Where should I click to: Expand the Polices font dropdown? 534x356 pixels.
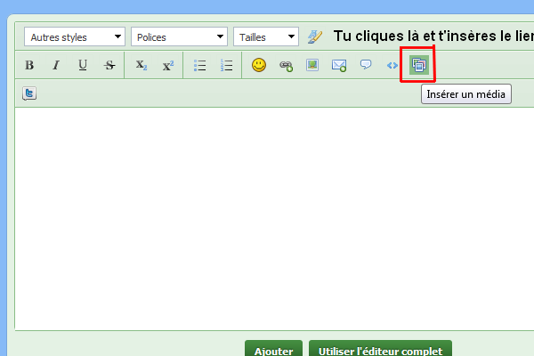(179, 37)
